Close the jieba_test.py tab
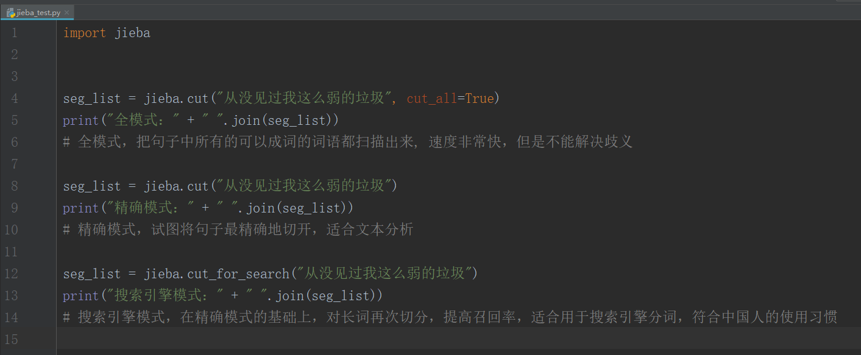 [66, 13]
